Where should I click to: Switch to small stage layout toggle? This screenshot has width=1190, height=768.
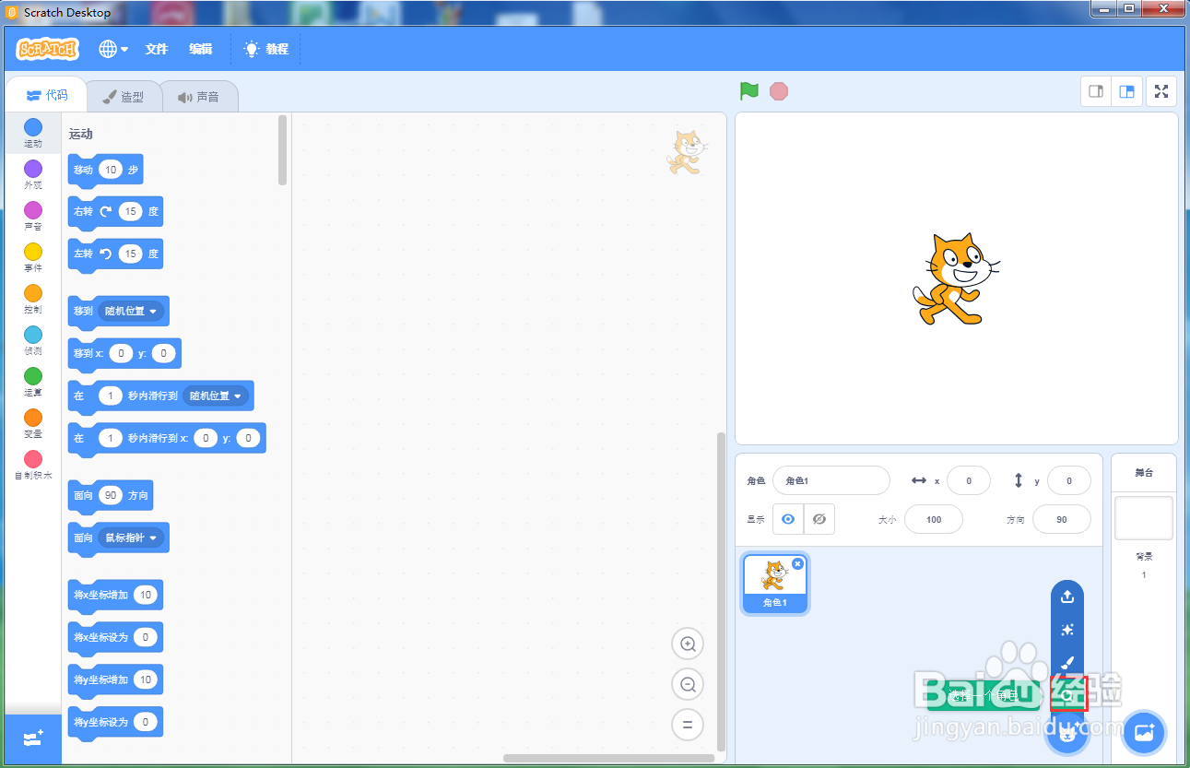tap(1096, 91)
